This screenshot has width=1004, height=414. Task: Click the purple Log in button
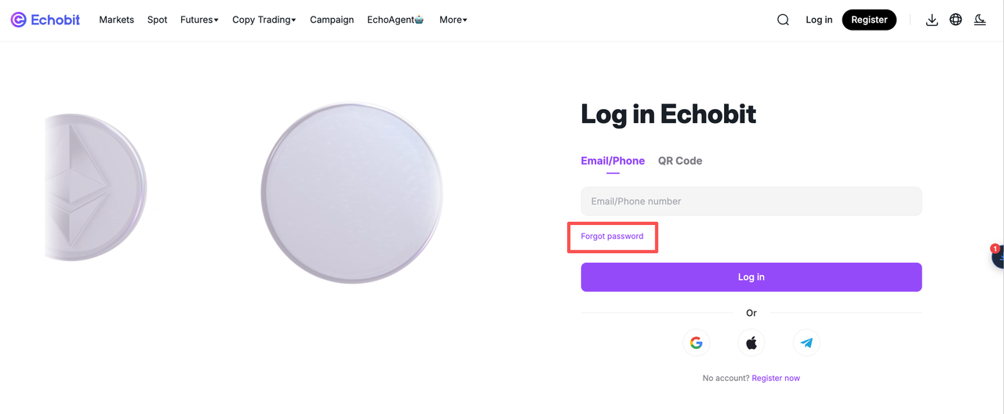[x=751, y=277]
